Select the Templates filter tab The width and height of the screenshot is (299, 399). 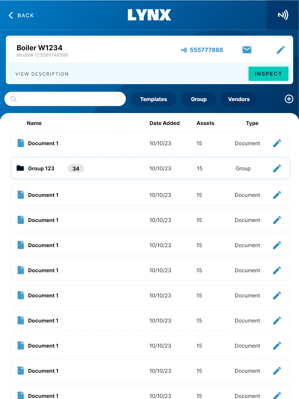pyautogui.click(x=153, y=99)
